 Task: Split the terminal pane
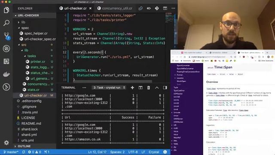[x=141, y=87]
